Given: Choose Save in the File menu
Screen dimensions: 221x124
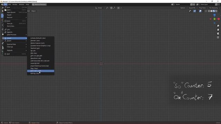Looking at the screenshot, I should pos(15,21).
